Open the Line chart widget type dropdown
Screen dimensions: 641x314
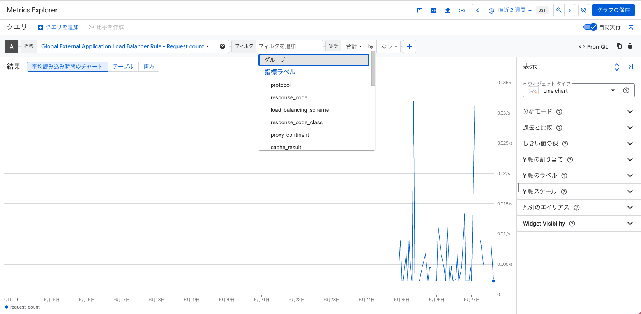[579, 91]
